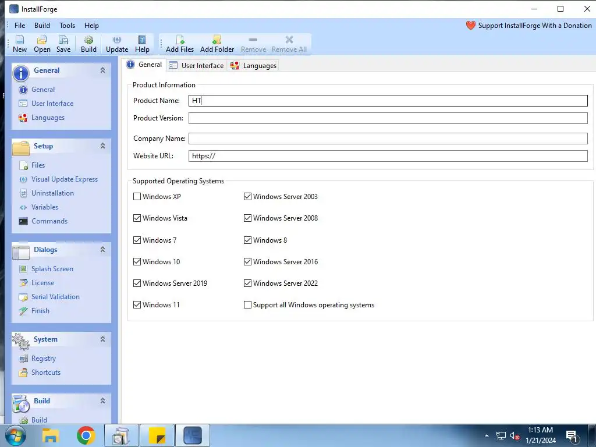Image resolution: width=596 pixels, height=447 pixels.
Task: Toggle Windows Server 2022 checkbox
Action: [247, 283]
